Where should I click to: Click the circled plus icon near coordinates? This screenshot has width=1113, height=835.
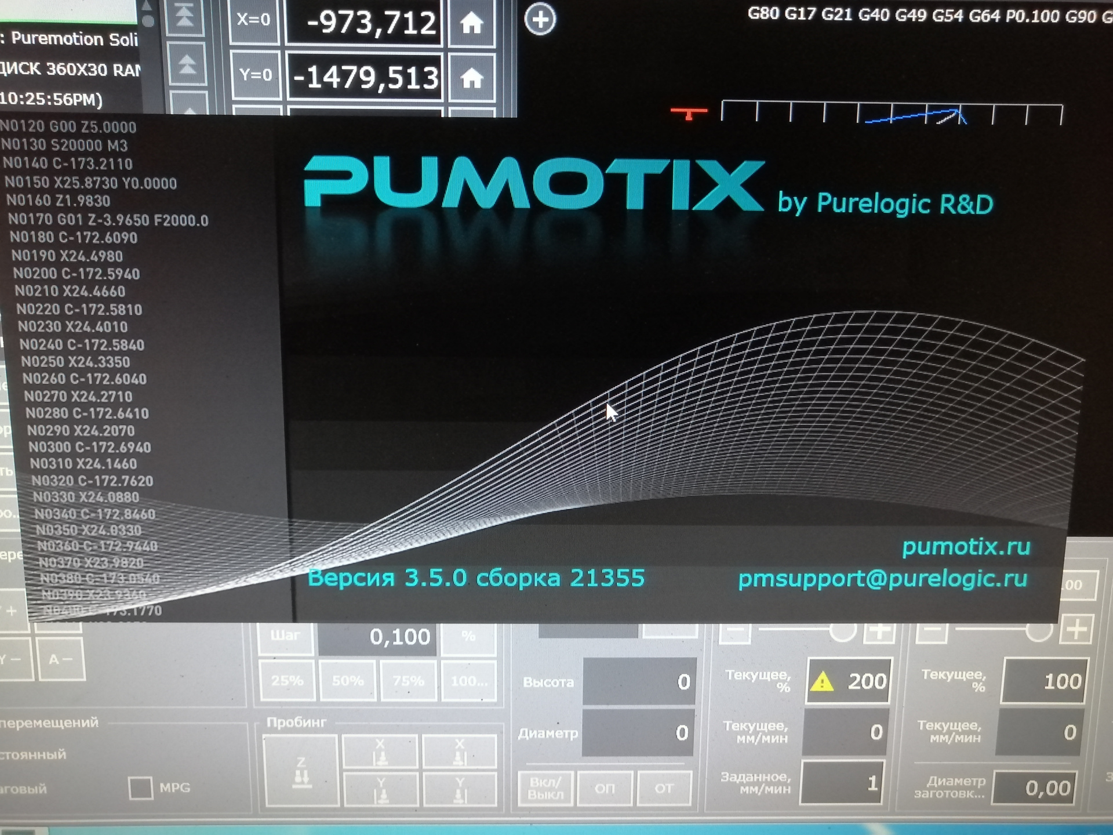(540, 20)
